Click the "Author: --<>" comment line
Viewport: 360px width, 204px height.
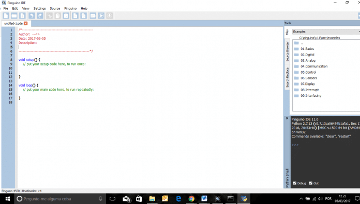[29, 34]
